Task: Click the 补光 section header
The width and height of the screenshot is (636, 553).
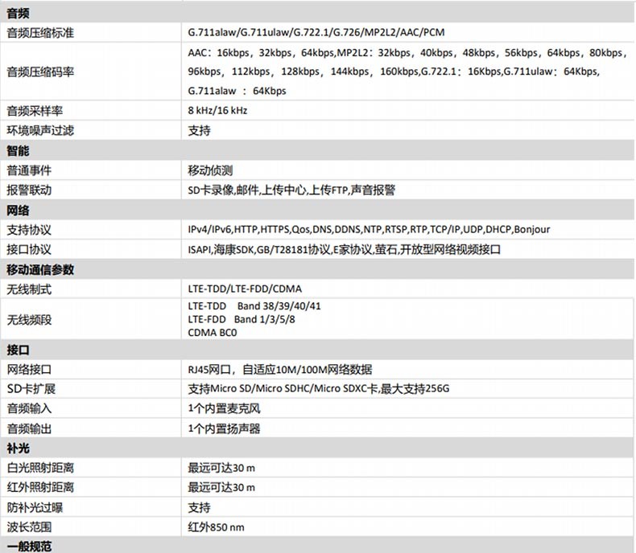Action: coord(18,449)
